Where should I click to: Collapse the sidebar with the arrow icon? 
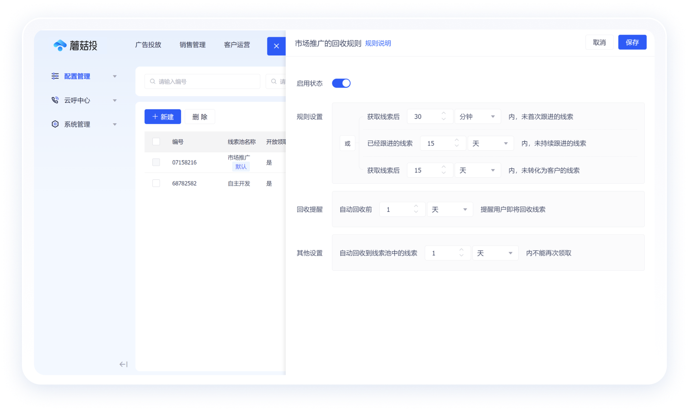pyautogui.click(x=123, y=364)
